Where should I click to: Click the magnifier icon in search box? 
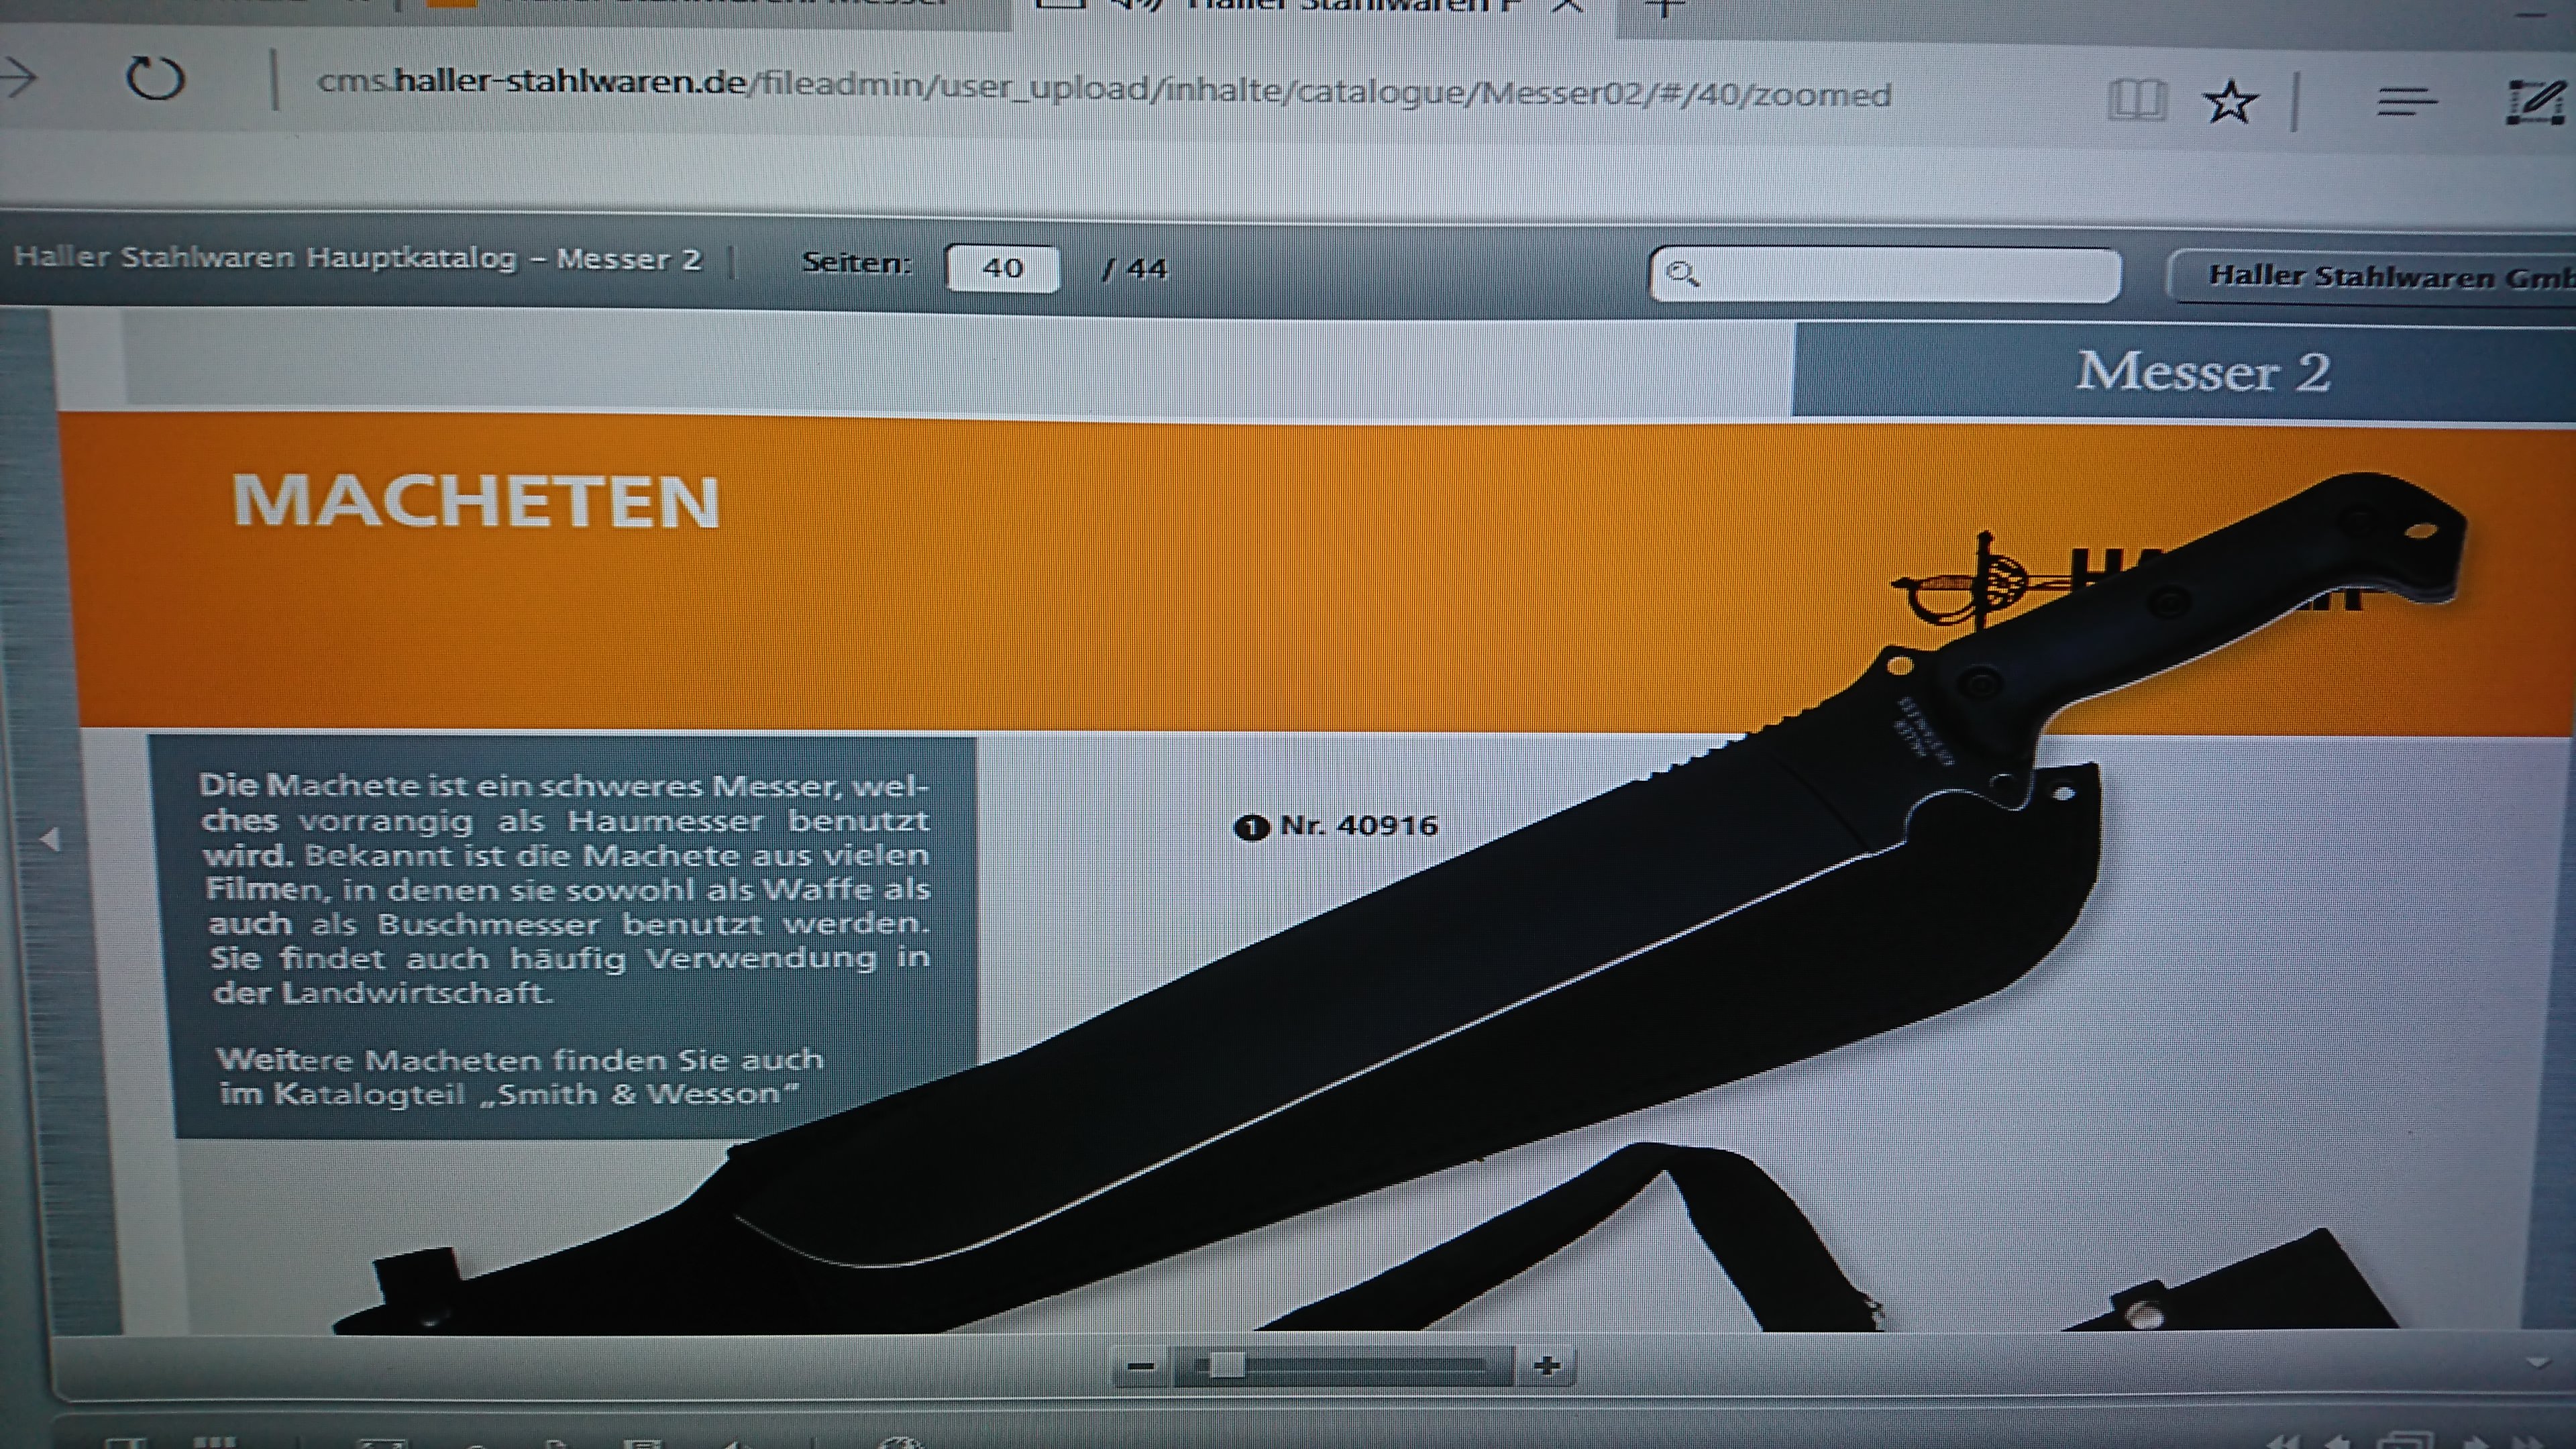(1683, 274)
